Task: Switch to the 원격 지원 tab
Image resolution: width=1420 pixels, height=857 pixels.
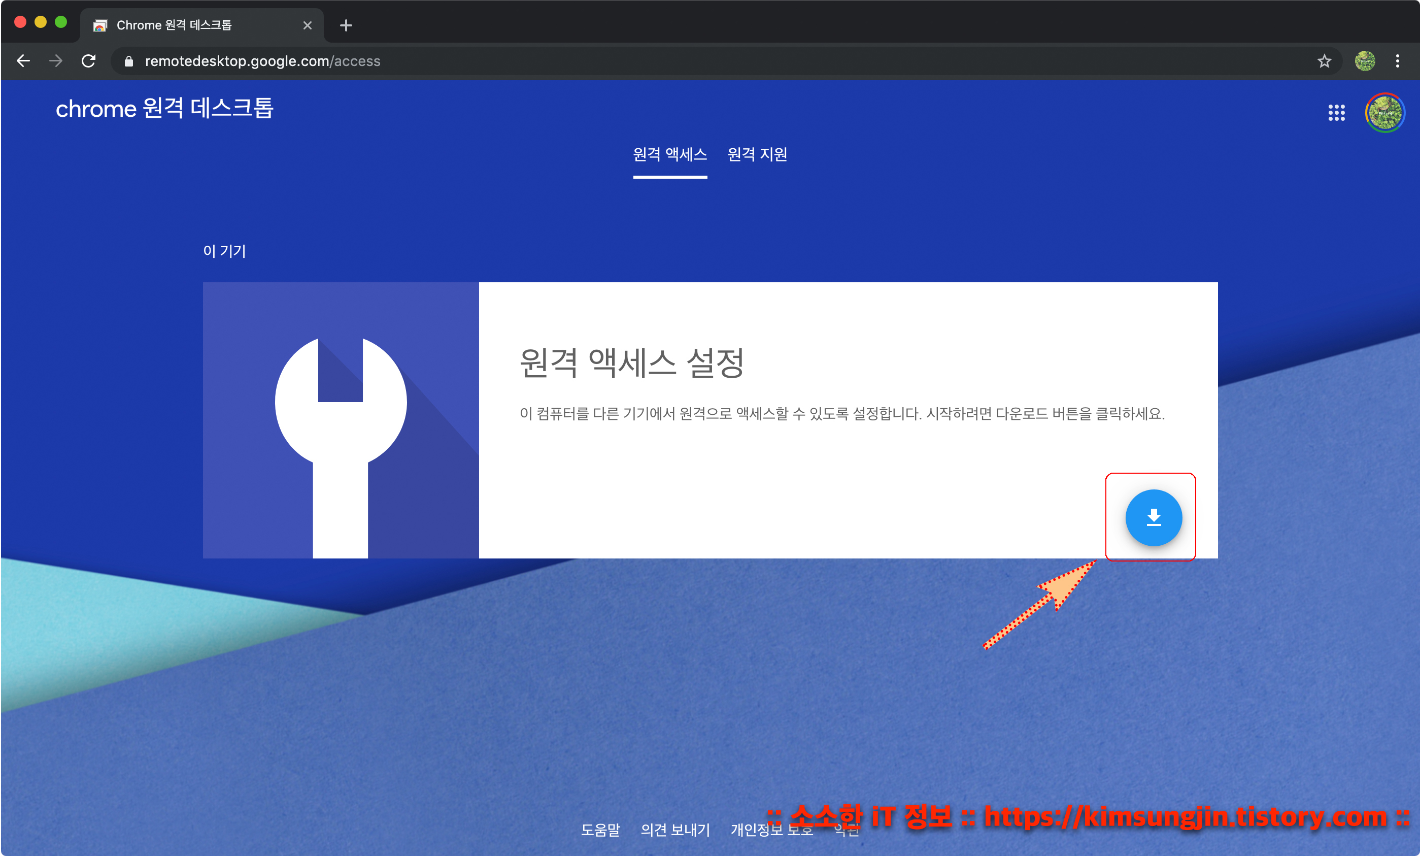Action: (x=757, y=154)
